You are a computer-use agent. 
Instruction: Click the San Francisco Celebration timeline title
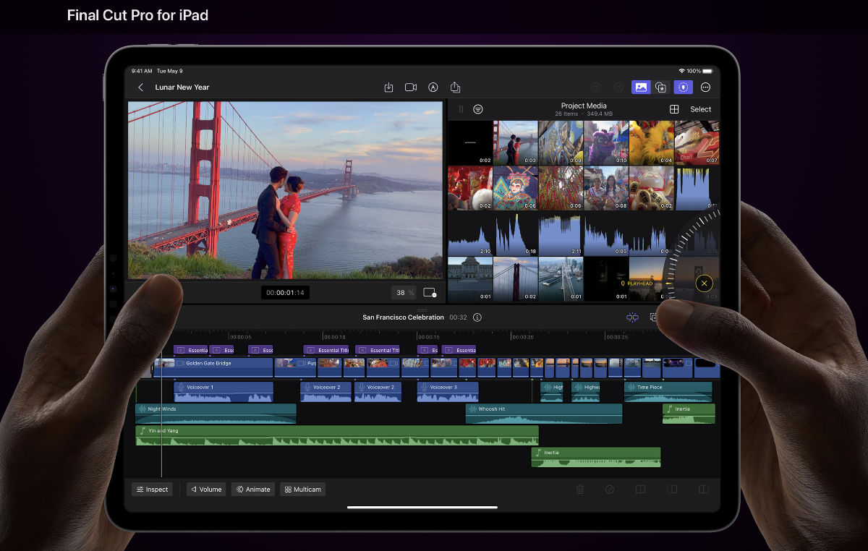pyautogui.click(x=403, y=317)
